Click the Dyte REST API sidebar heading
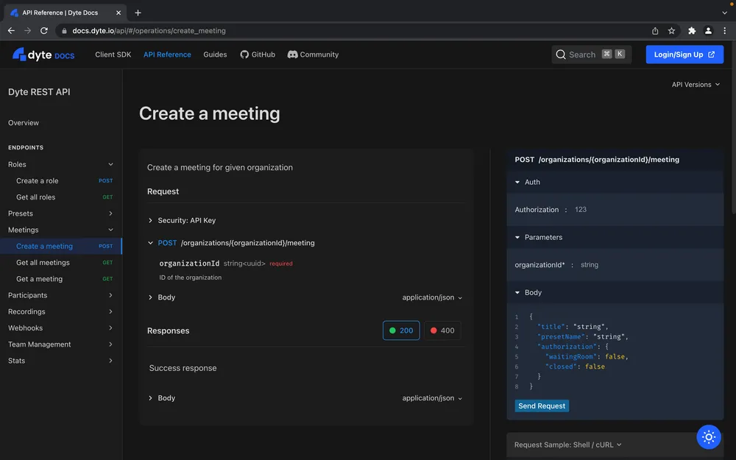Viewport: 736px width, 460px height. 39,92
